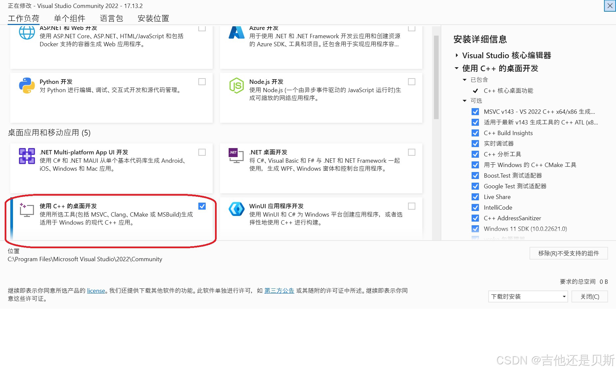Image resolution: width=616 pixels, height=371 pixels.
Task: Click 移除(R)不受支持的组件 button
Action: point(568,253)
